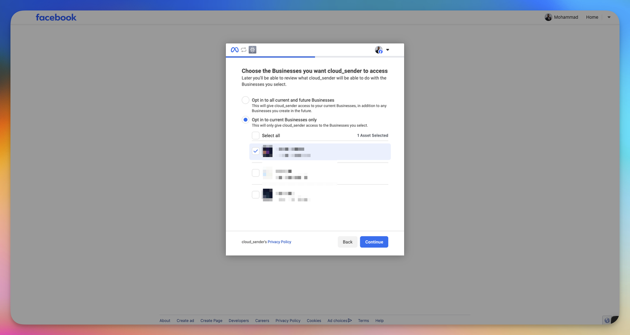Go to Home in the Facebook top bar

coord(592,17)
